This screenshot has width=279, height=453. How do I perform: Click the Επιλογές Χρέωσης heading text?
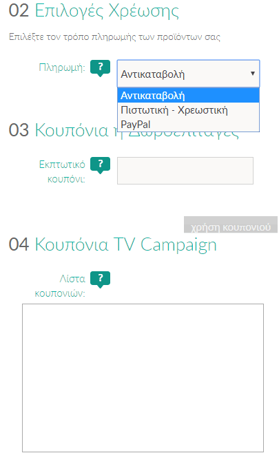tap(107, 12)
